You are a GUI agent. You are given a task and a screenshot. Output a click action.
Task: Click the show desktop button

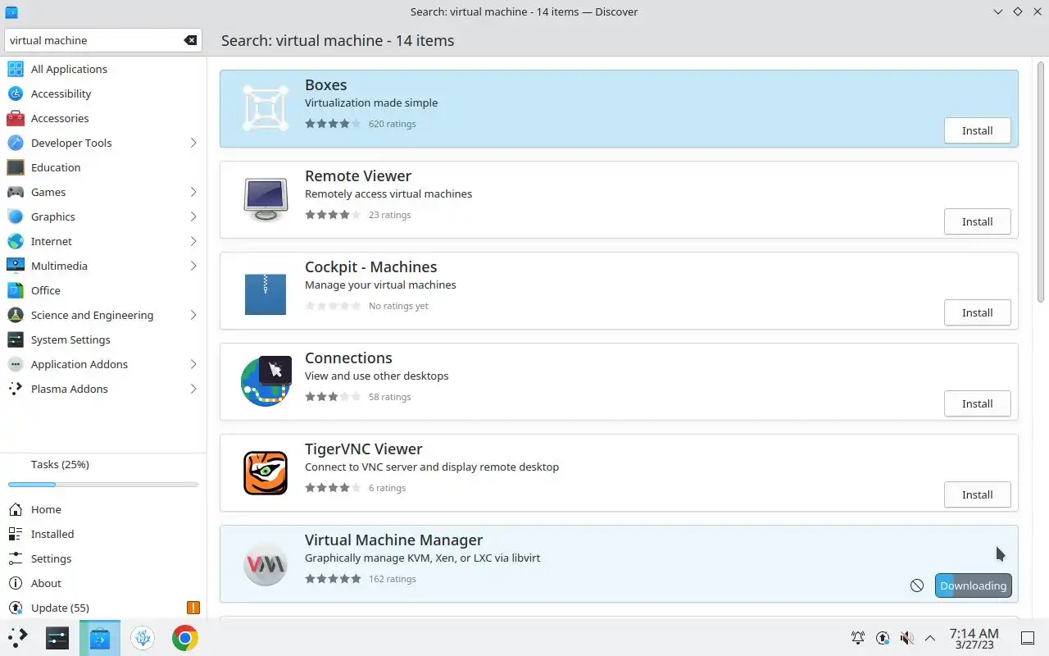tap(1028, 637)
